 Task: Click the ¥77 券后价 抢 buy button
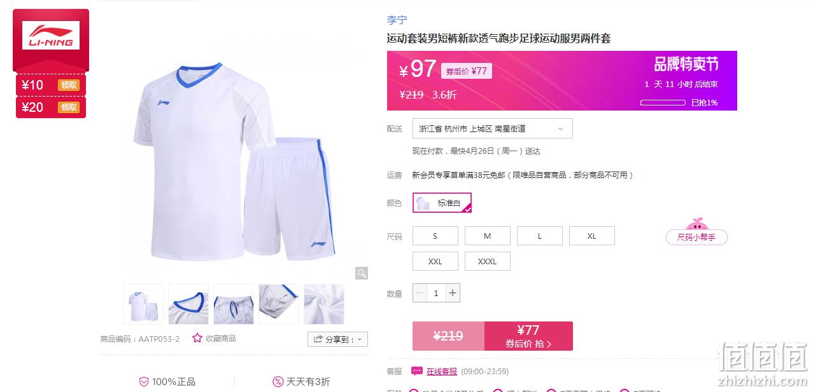(x=528, y=336)
